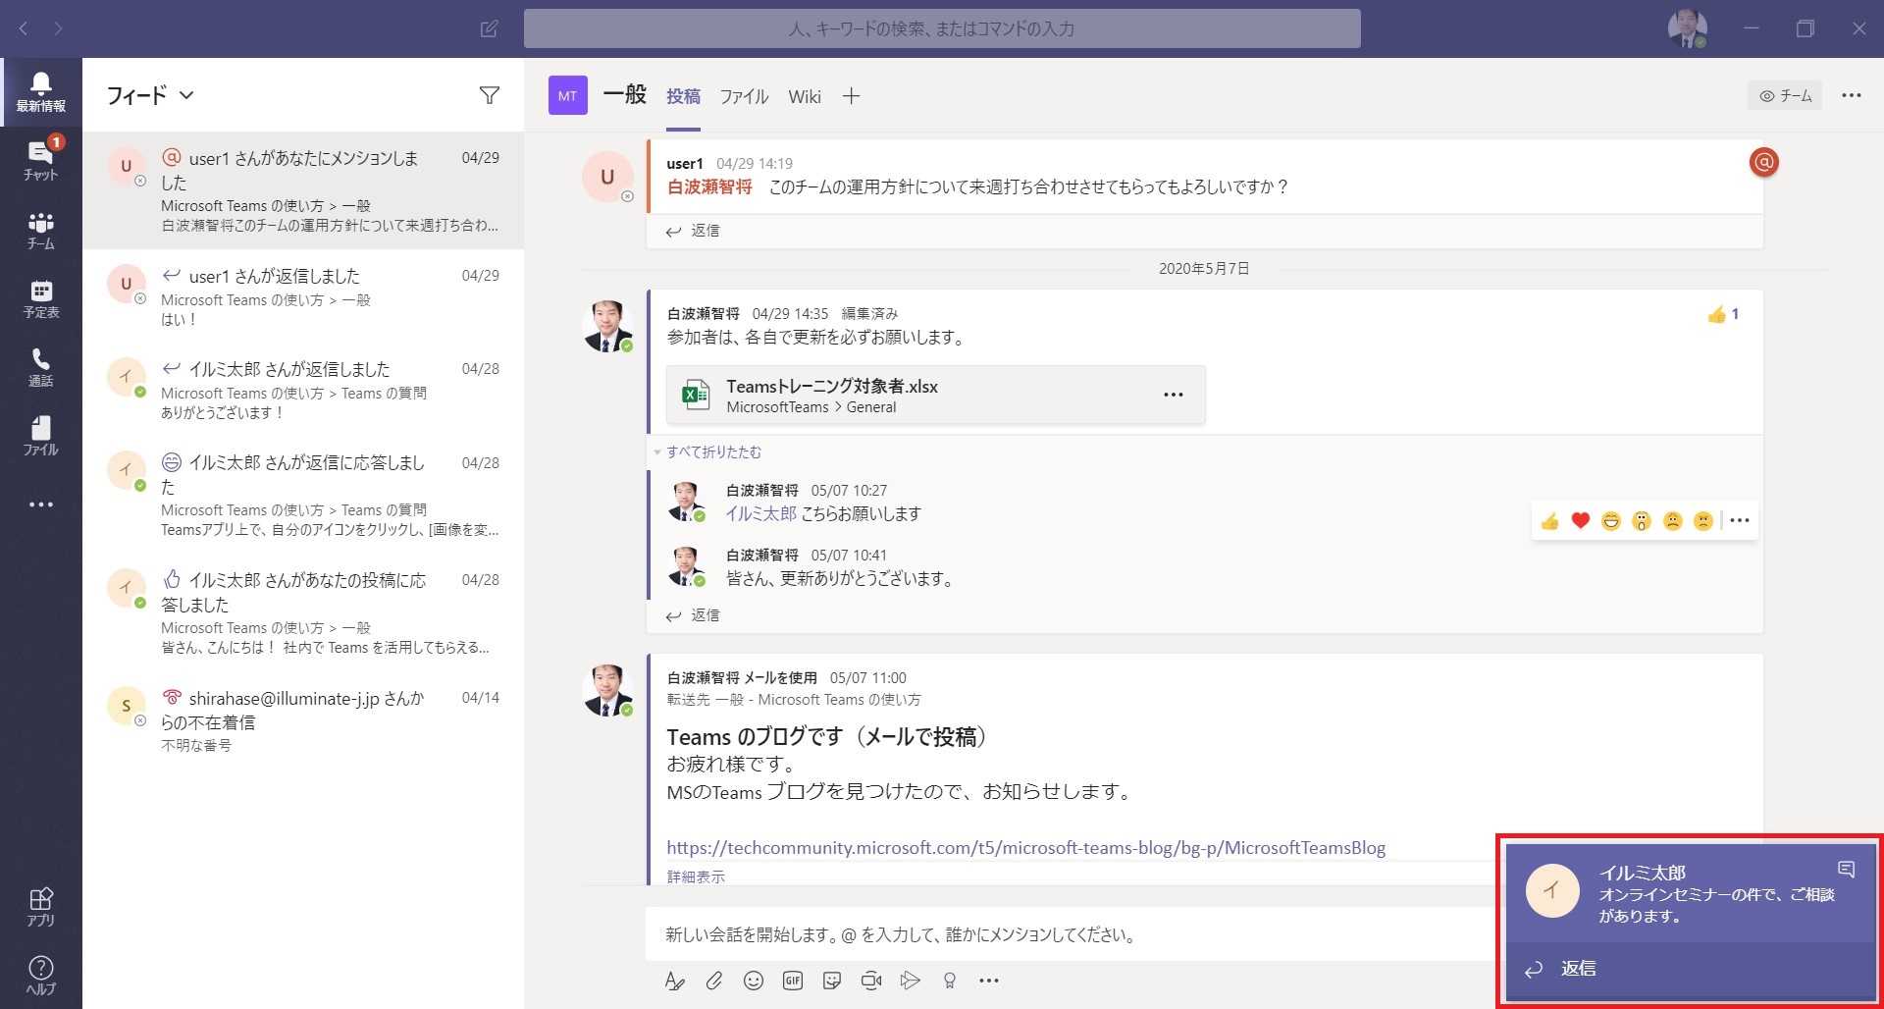The width and height of the screenshot is (1884, 1009).
Task: Open the Chat (チャット) sidebar icon
Action: 41,161
